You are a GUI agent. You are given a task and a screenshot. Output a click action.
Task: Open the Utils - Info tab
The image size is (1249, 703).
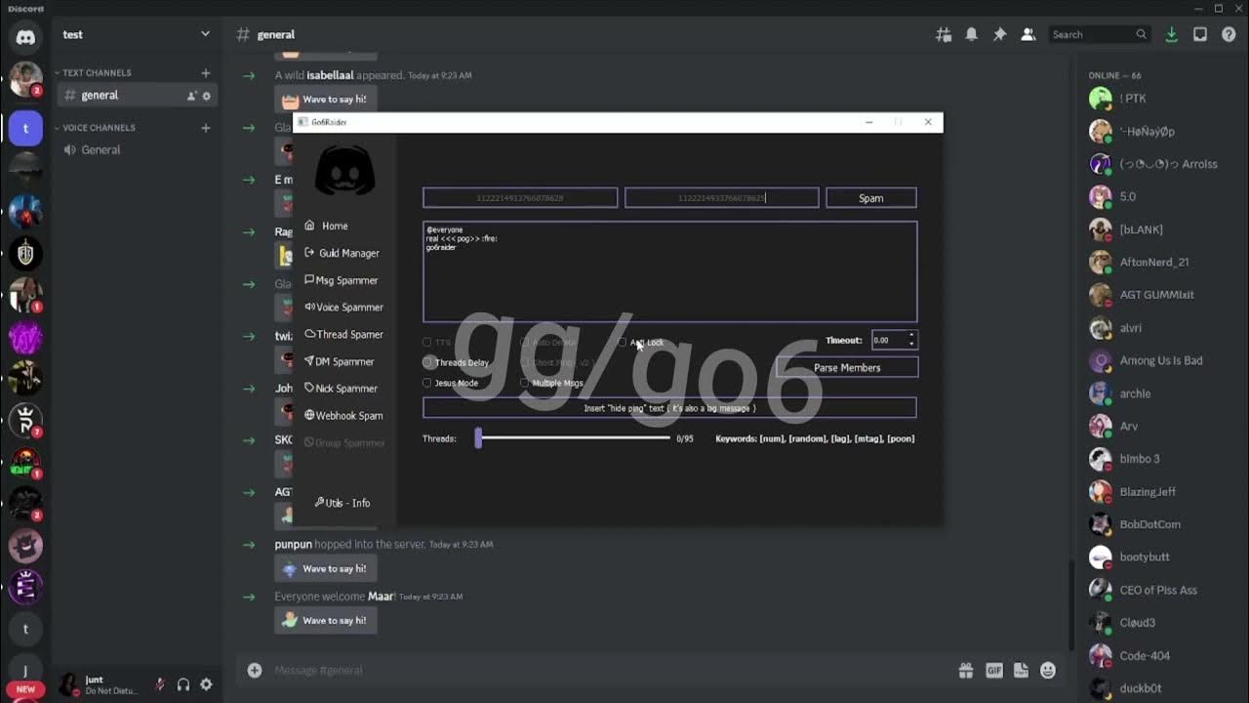[x=342, y=503]
